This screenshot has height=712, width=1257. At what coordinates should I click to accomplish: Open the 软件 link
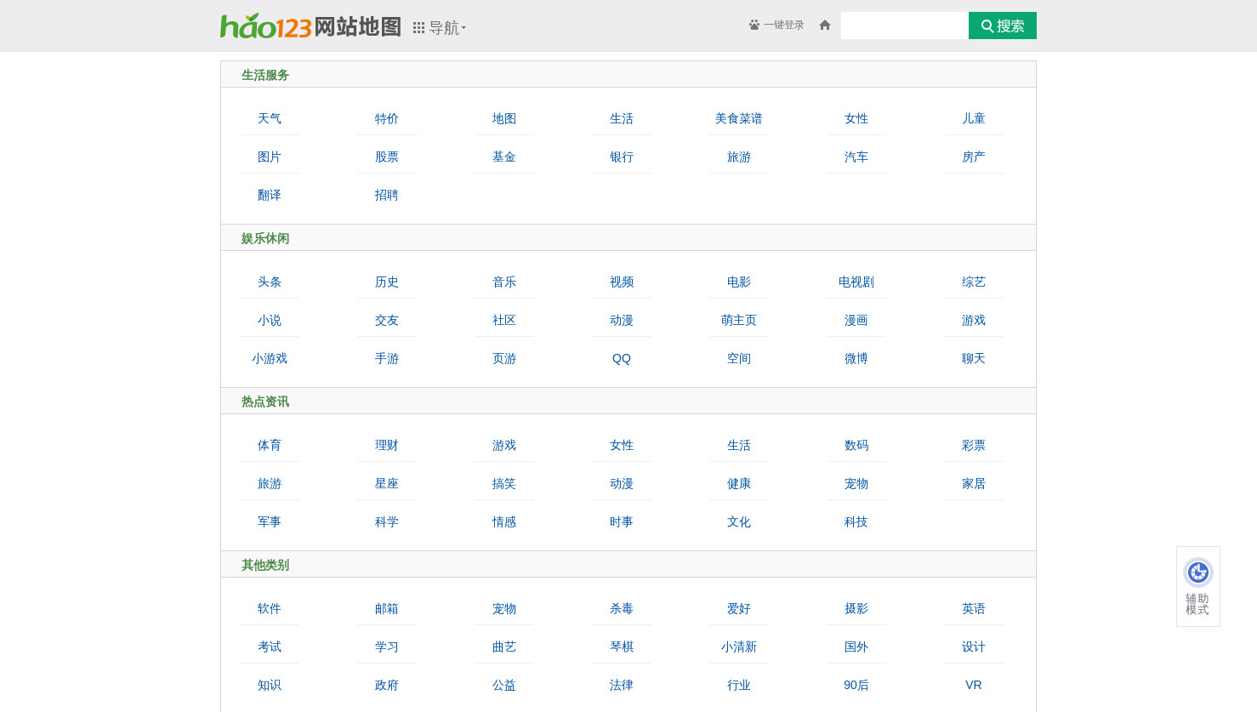coord(270,608)
